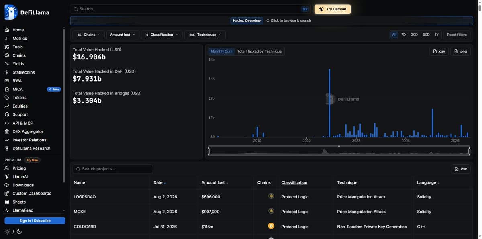
Task: Open LlamaFeed via its pulse icon
Action: [x=7, y=210]
